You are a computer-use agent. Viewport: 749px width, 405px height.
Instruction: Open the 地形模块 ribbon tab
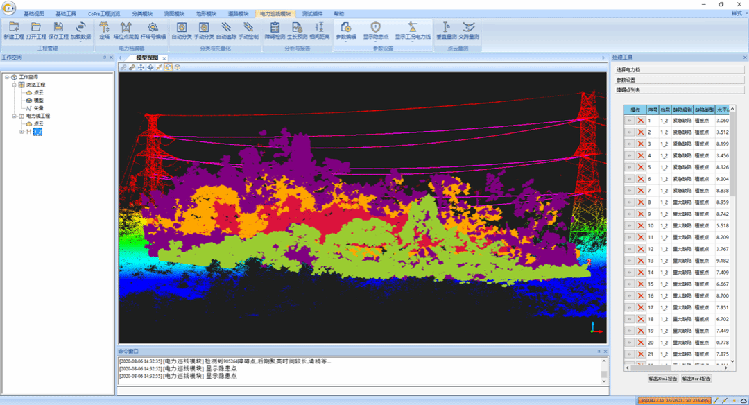[207, 14]
